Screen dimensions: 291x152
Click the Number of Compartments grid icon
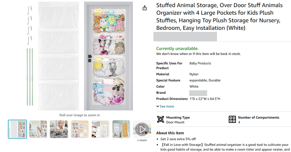tap(232, 119)
